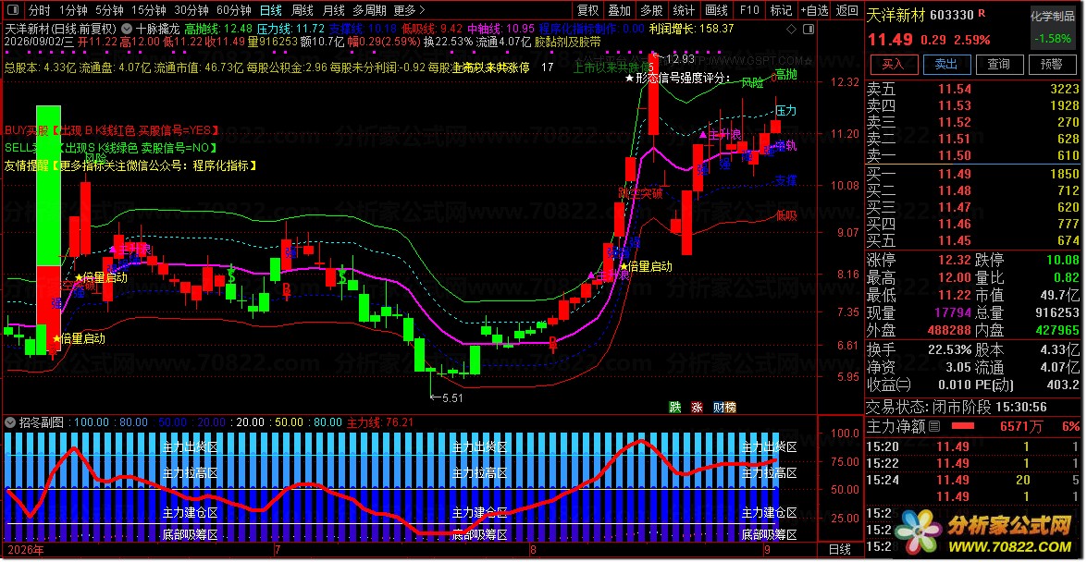
Task: Click the red 涨 badge
Action: [697, 408]
